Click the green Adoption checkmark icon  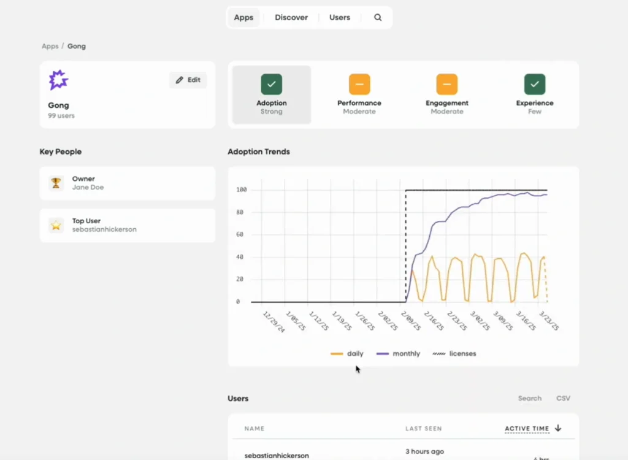click(x=272, y=84)
